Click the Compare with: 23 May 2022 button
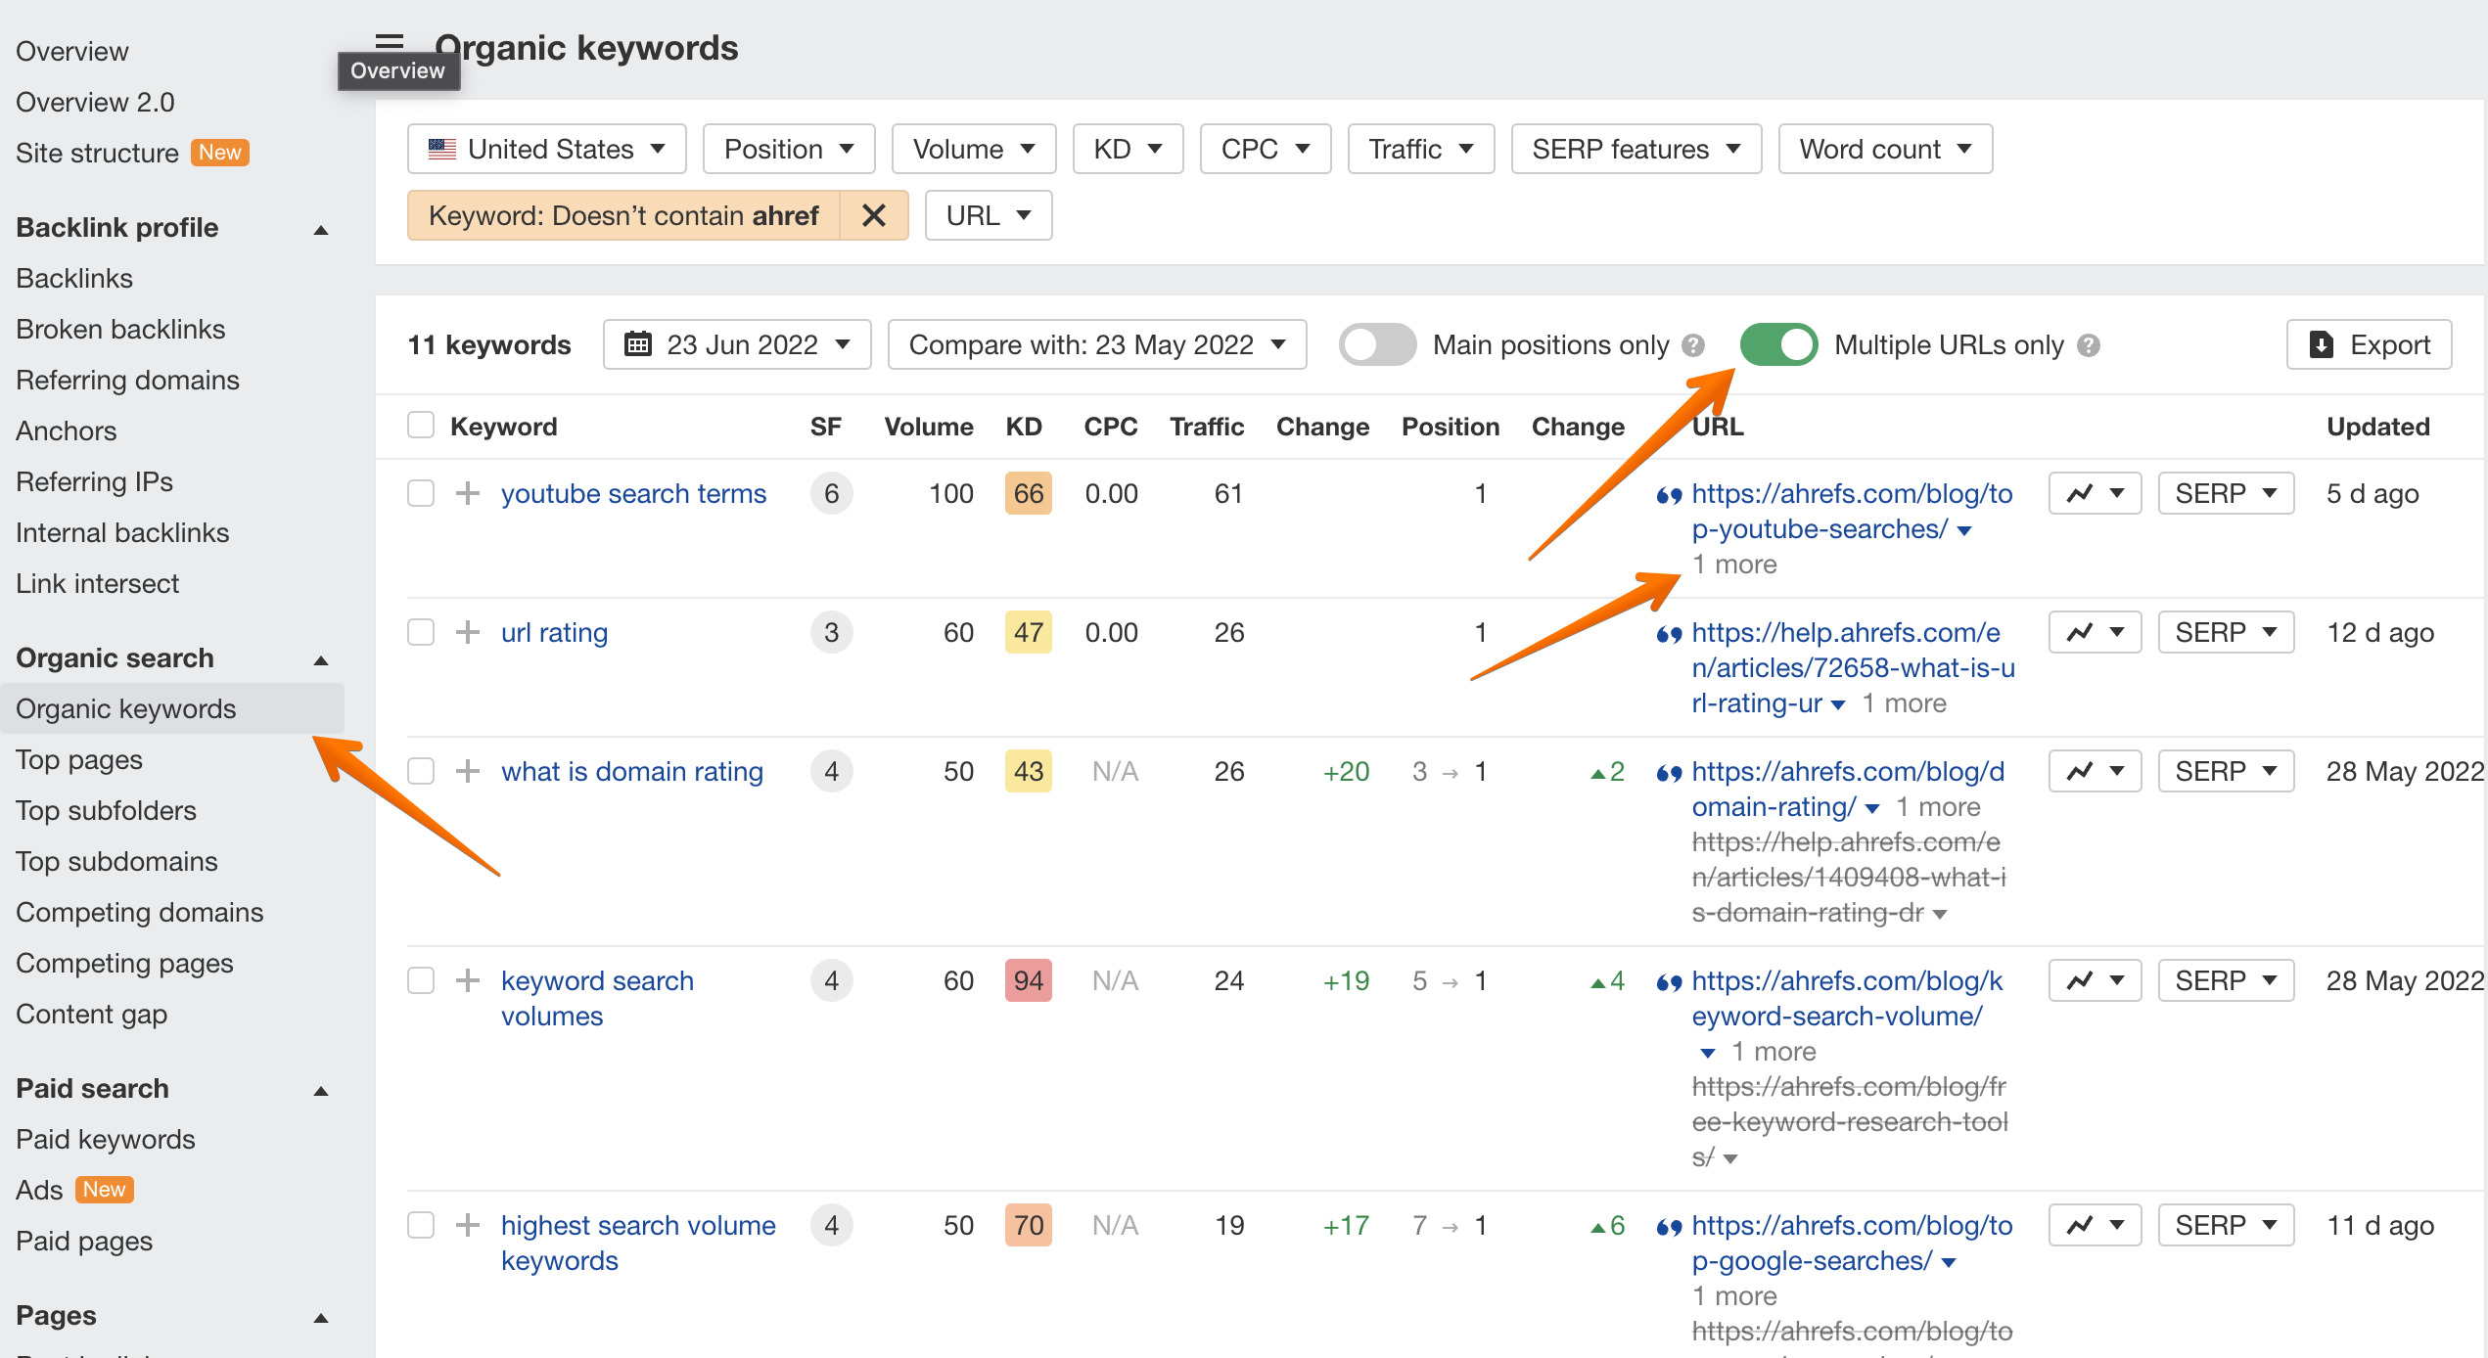2488x1358 pixels. tap(1096, 344)
